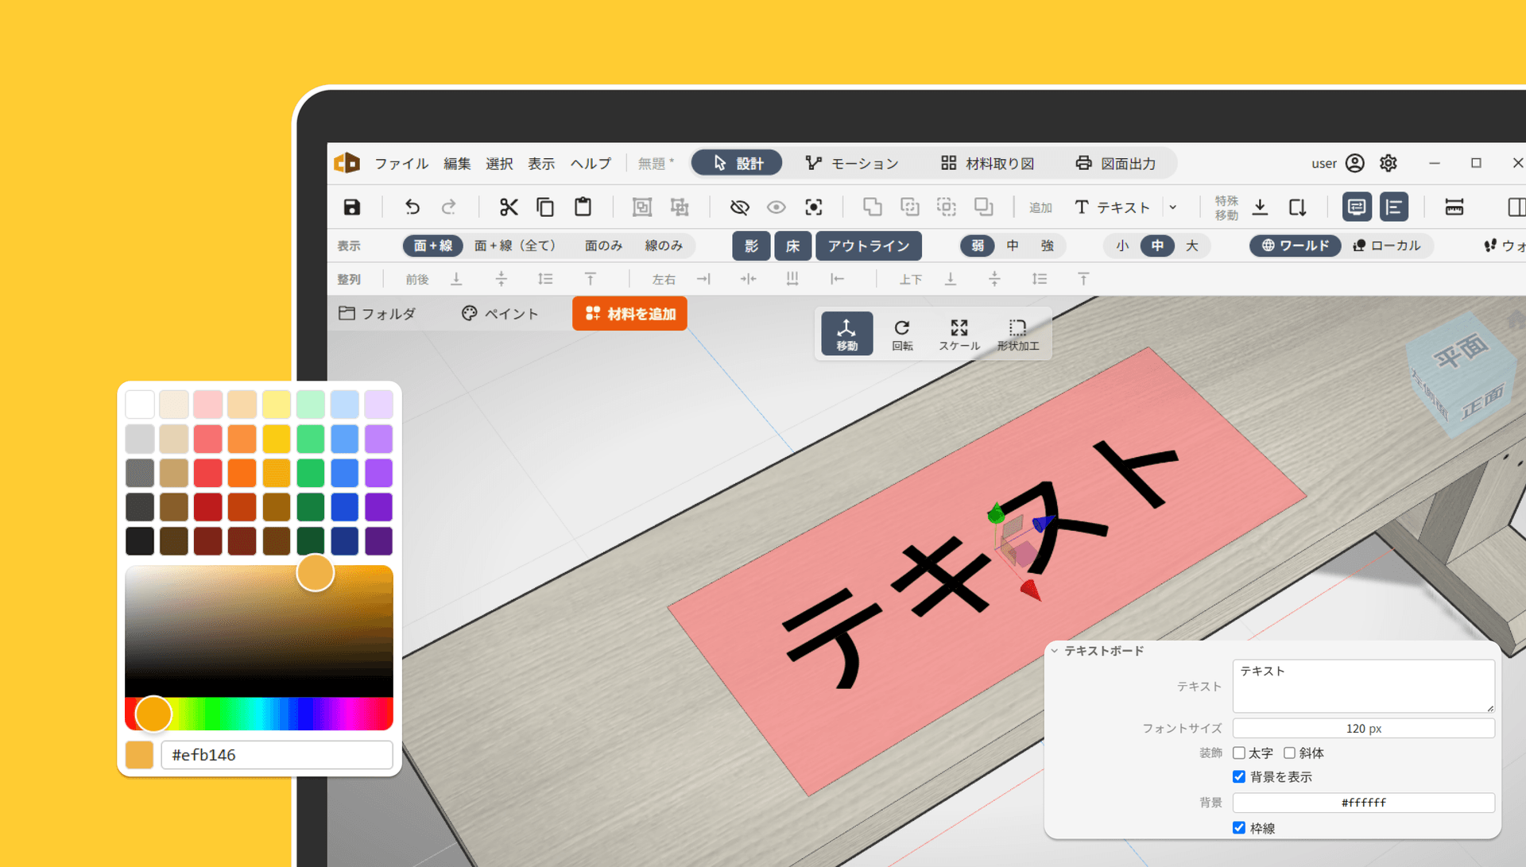
Task: Paste from clipboard icon
Action: (583, 207)
